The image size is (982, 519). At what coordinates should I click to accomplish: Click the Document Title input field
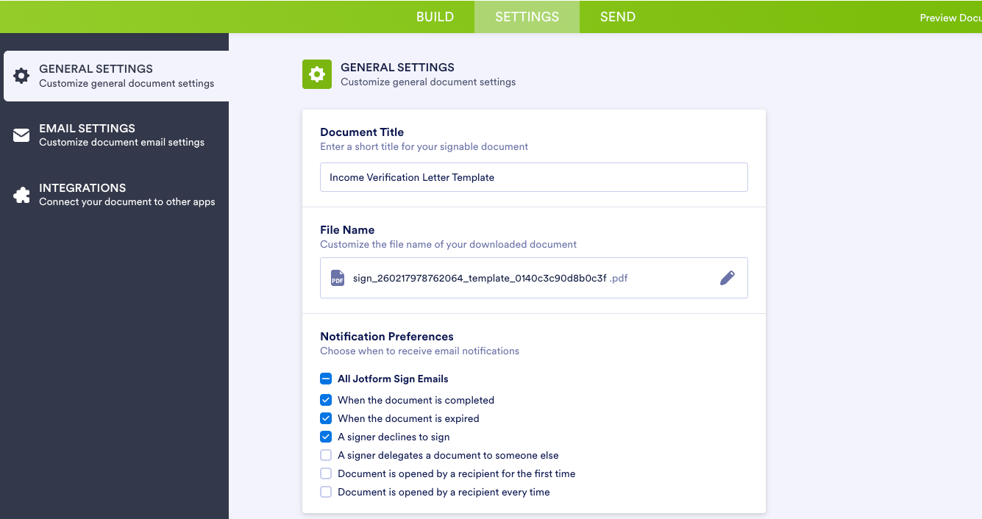(x=533, y=177)
